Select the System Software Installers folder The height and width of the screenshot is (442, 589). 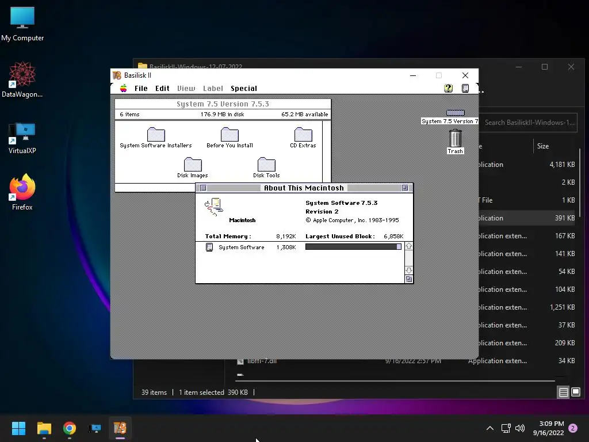pos(155,138)
